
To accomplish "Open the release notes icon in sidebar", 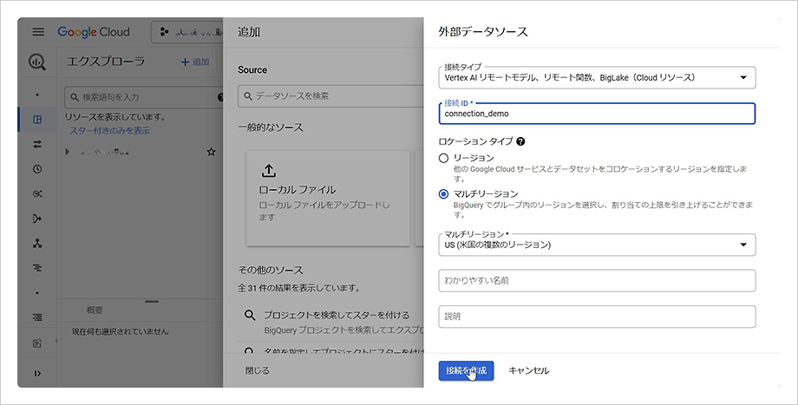I will (37, 343).
